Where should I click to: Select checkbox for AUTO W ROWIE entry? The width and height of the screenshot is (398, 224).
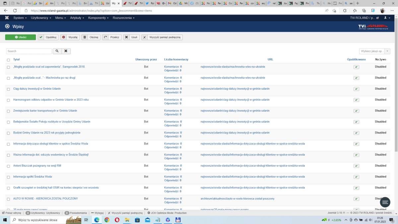8,199
